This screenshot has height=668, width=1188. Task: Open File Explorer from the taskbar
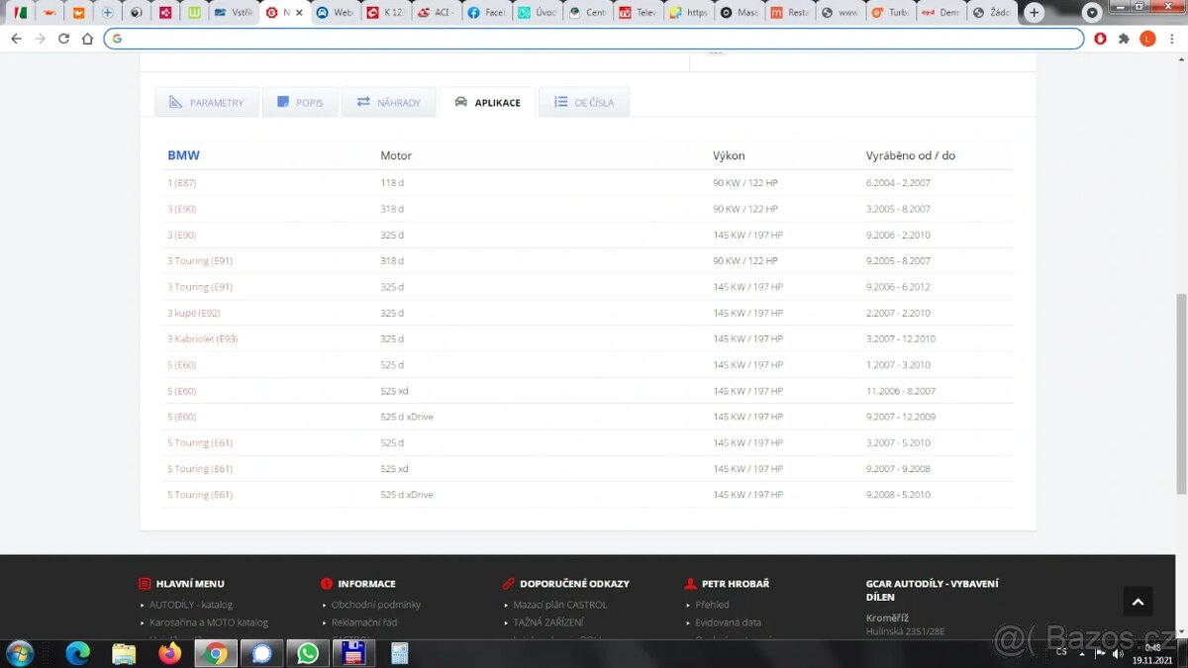[124, 653]
